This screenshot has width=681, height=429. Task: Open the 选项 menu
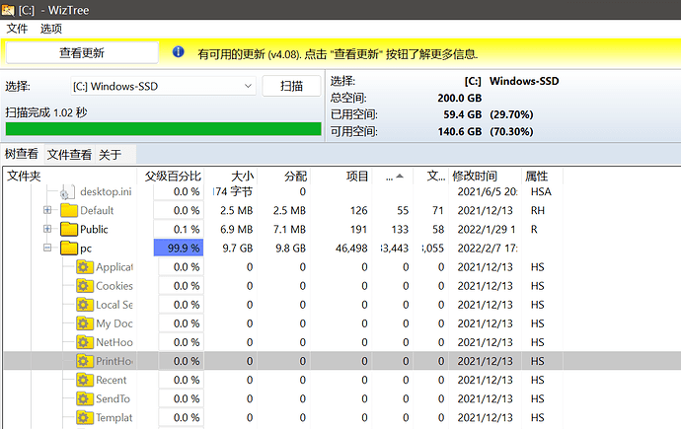(51, 29)
